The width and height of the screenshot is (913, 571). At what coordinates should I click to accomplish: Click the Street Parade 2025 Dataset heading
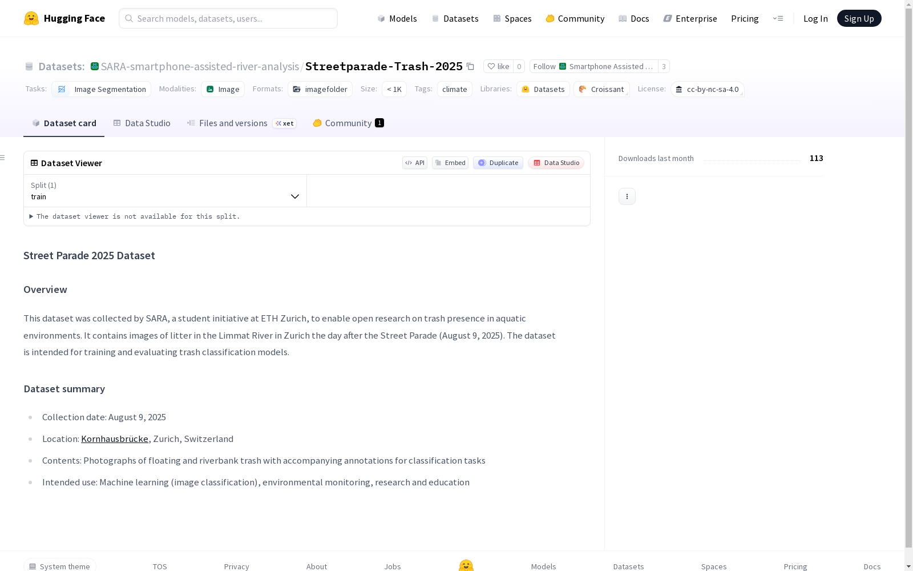89,256
